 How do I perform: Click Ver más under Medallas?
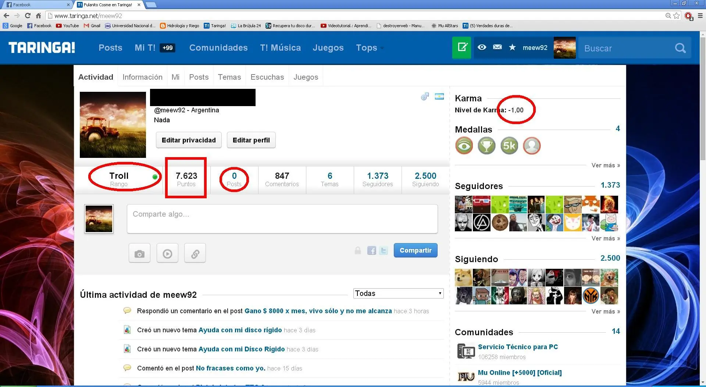coord(606,166)
